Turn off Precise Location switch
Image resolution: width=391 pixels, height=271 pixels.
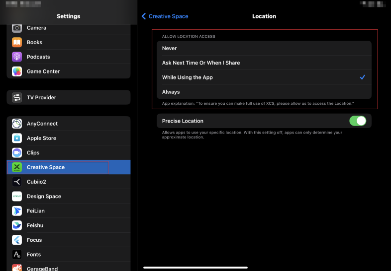[358, 121]
